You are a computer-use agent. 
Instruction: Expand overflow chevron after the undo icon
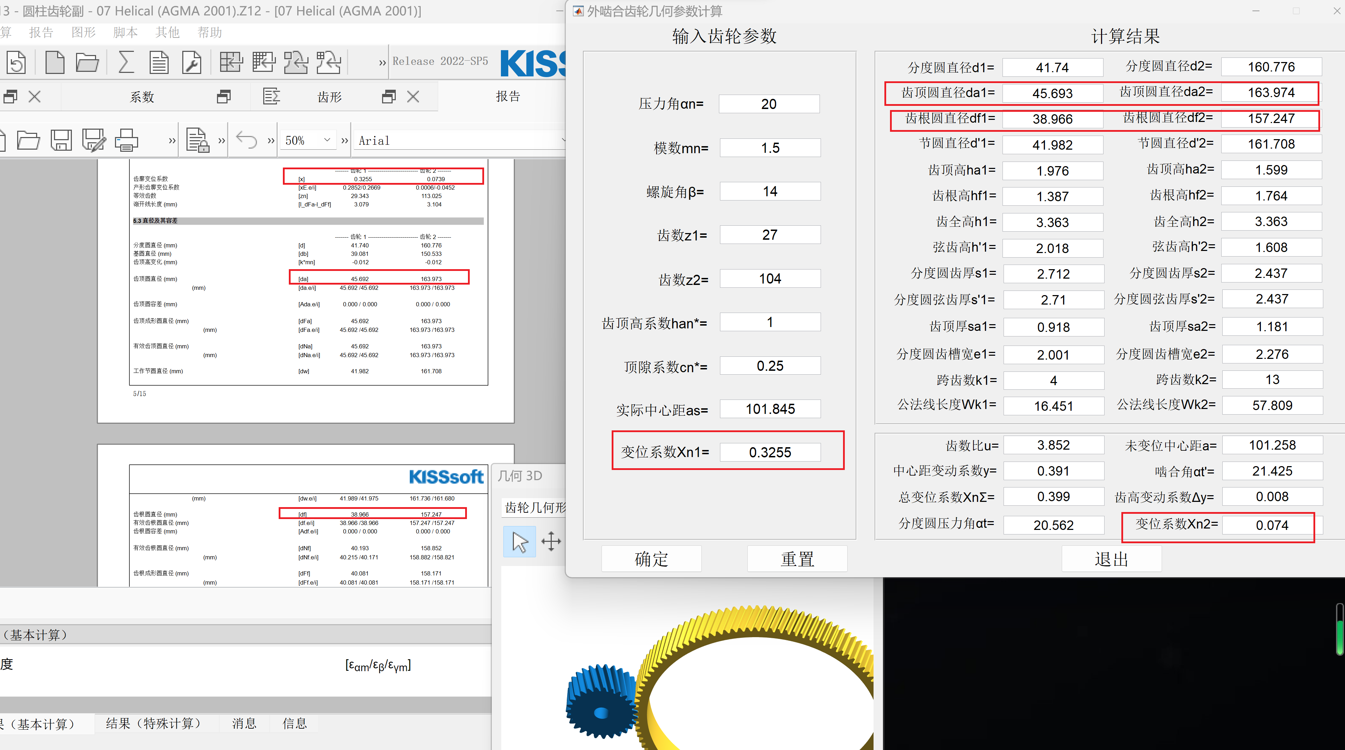tap(271, 141)
